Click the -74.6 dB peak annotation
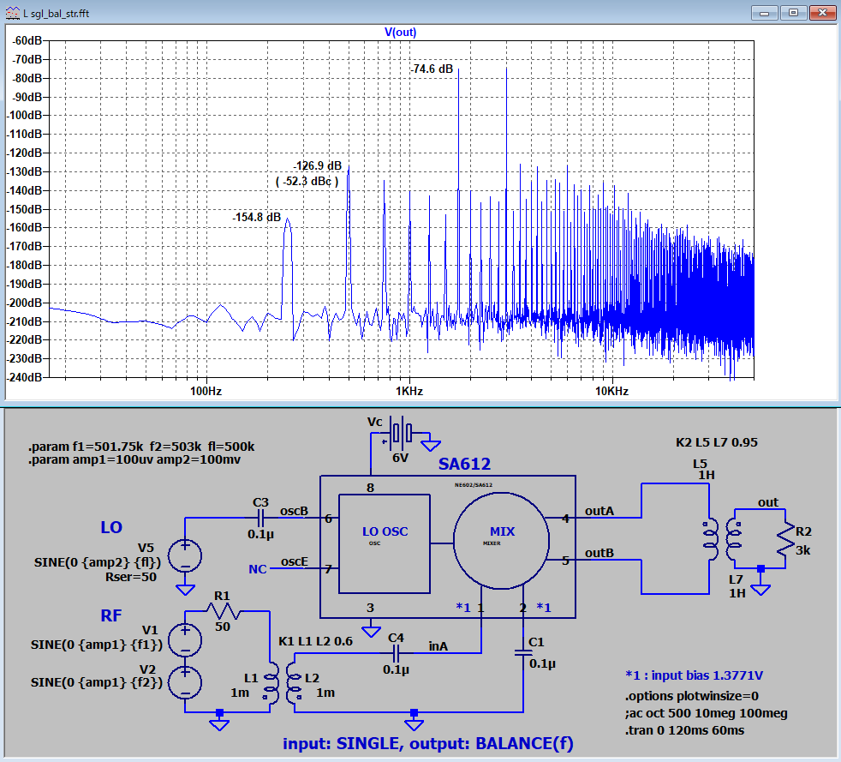 pyautogui.click(x=432, y=69)
